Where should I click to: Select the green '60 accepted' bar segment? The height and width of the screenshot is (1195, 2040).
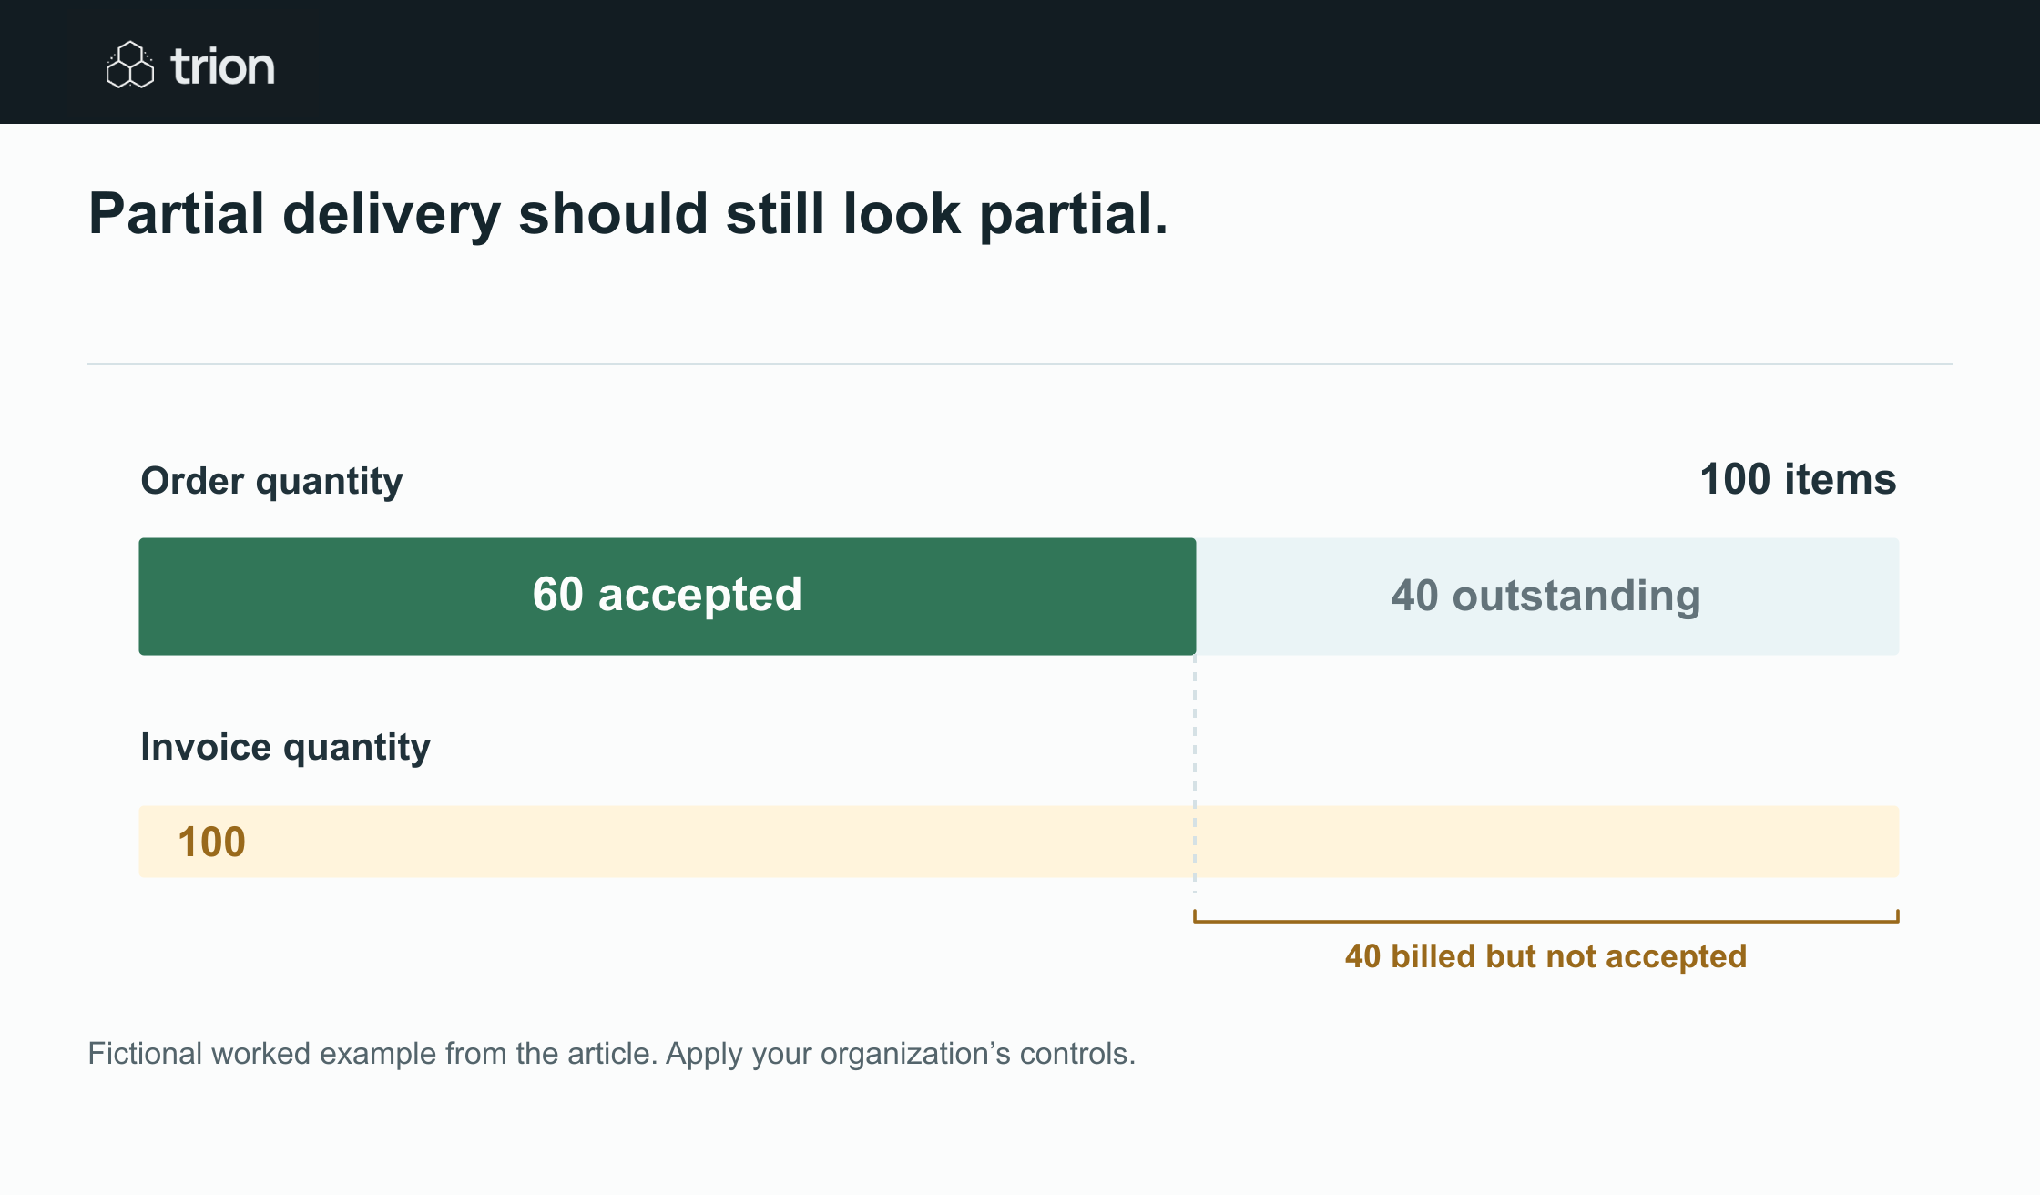tap(667, 596)
